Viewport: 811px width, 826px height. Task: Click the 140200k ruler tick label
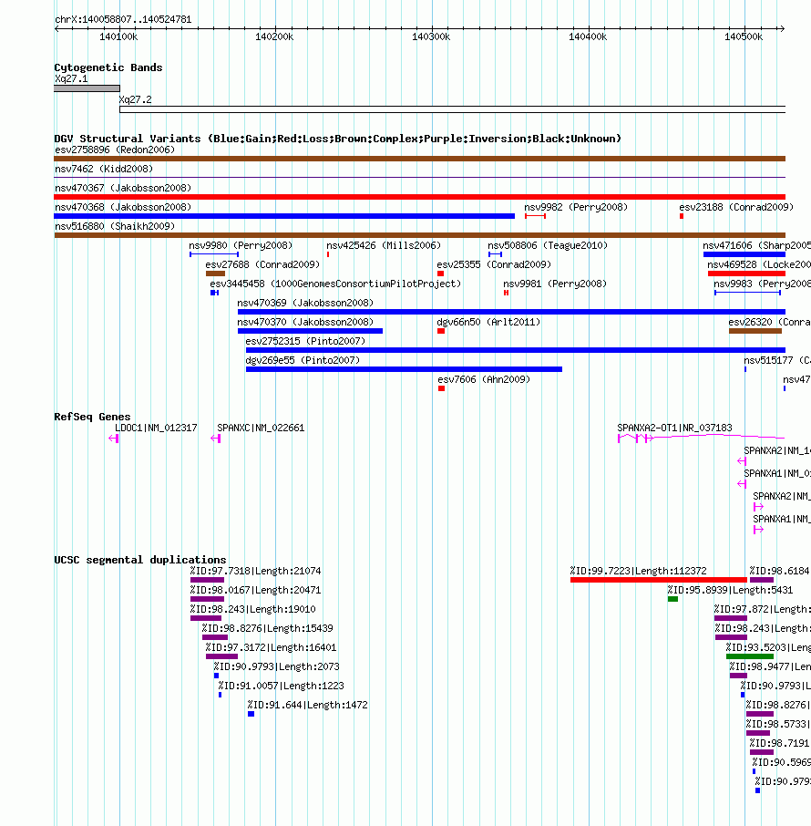[x=274, y=36]
